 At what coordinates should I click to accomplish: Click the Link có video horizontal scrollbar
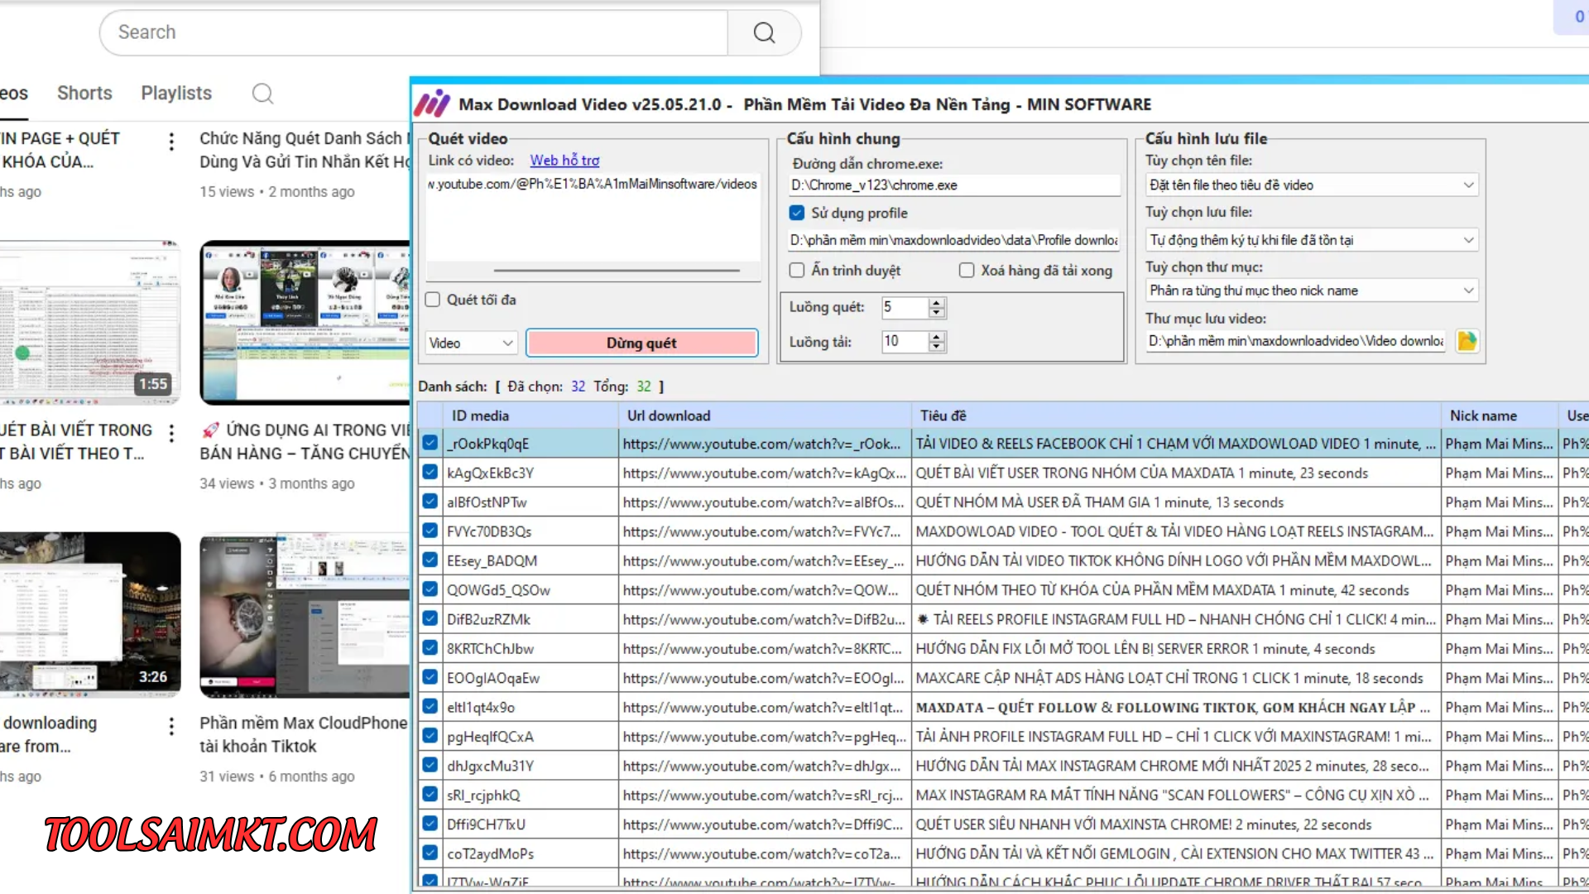pos(617,270)
